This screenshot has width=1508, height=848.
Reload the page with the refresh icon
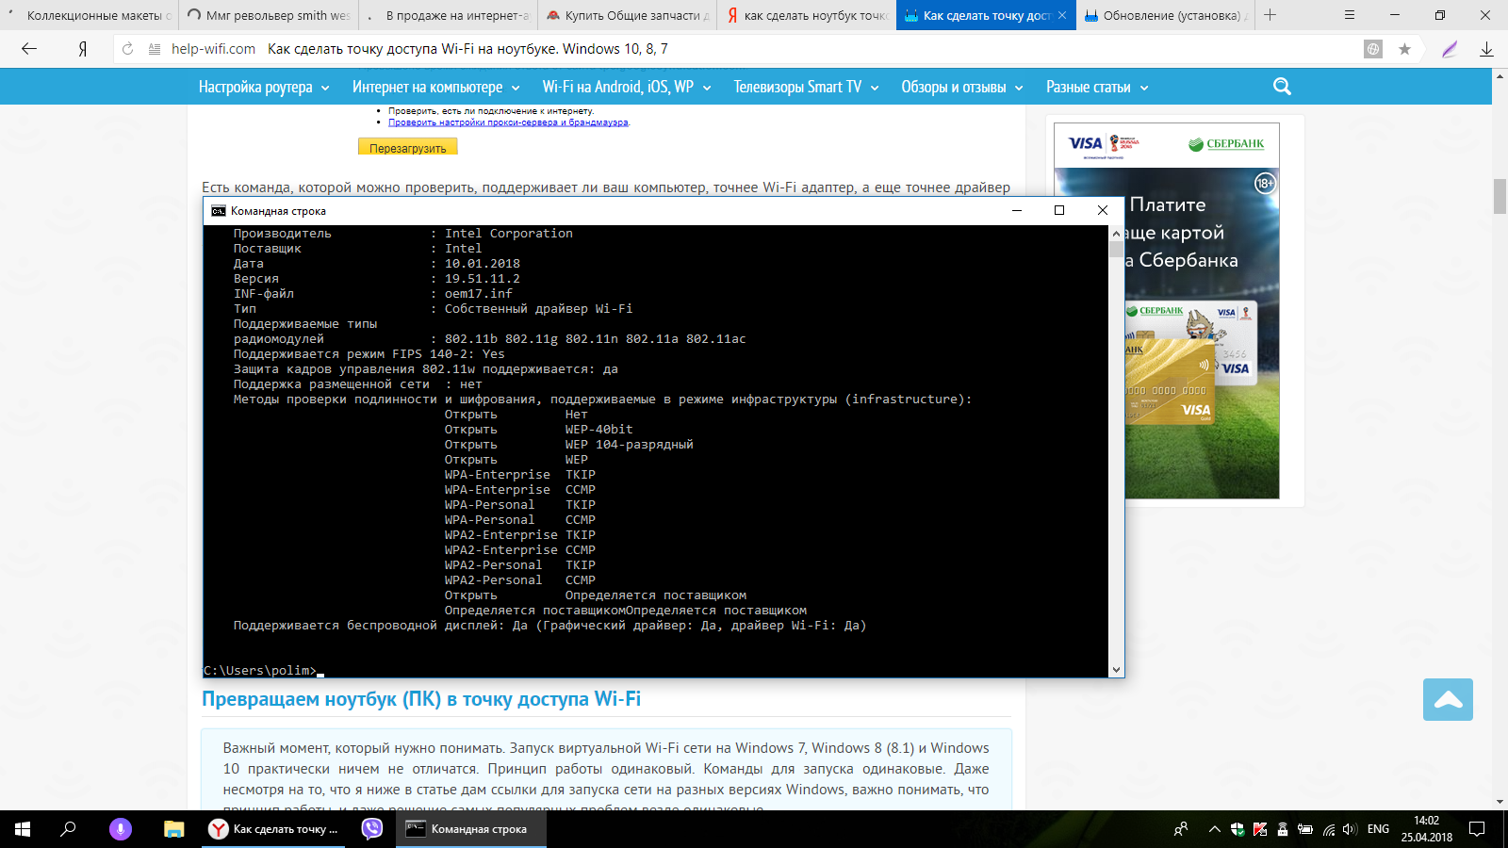coord(128,49)
